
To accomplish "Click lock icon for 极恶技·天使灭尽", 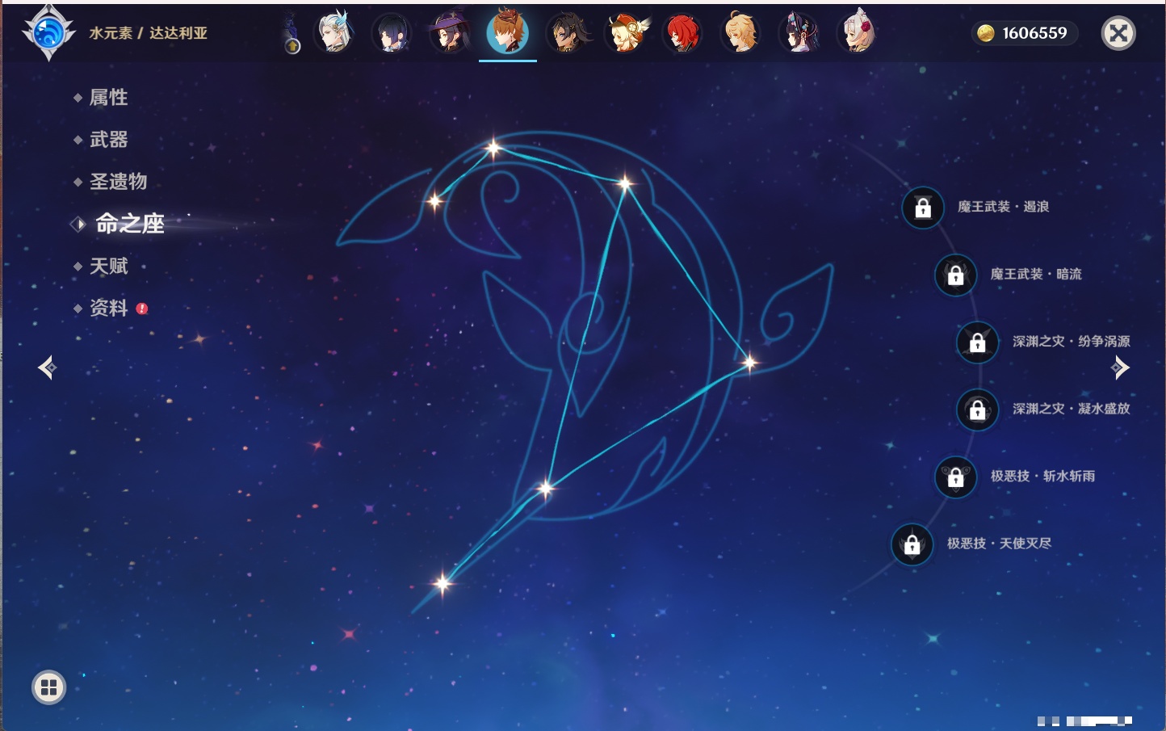I will coord(912,544).
